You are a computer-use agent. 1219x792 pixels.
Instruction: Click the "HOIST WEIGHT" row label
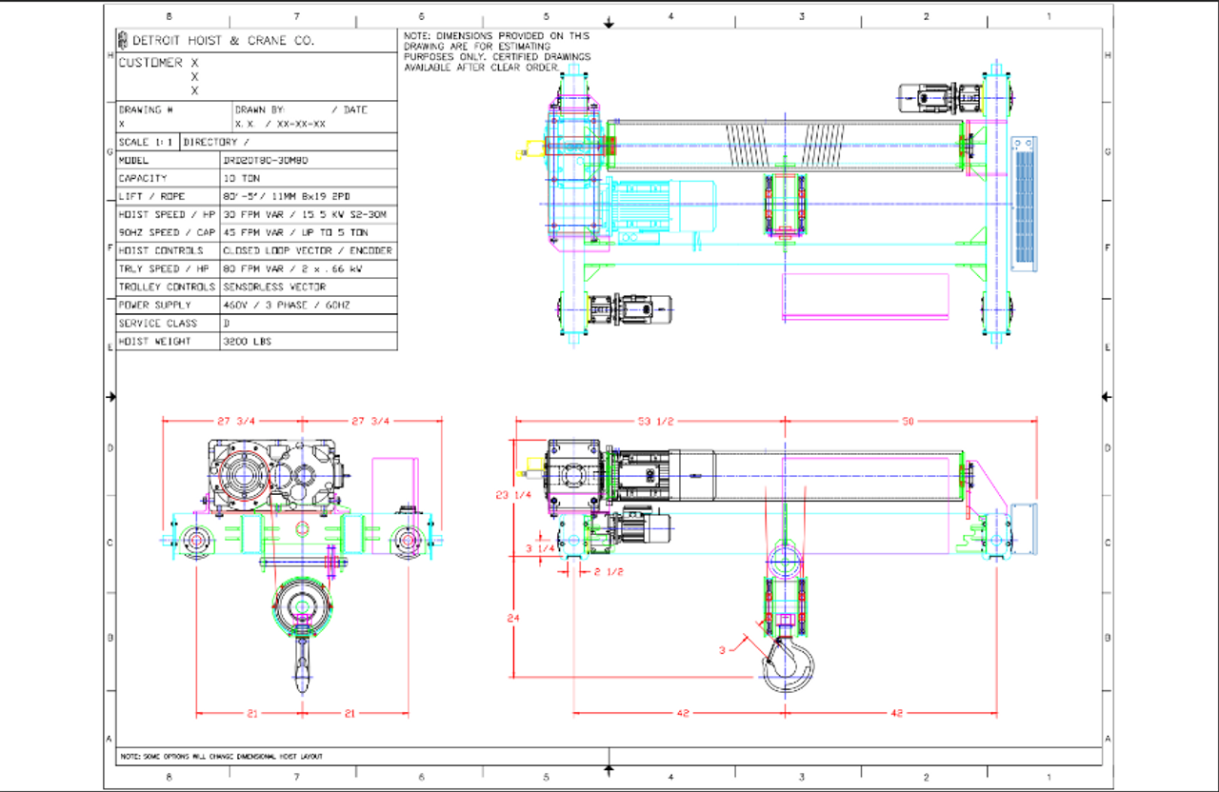(x=154, y=342)
